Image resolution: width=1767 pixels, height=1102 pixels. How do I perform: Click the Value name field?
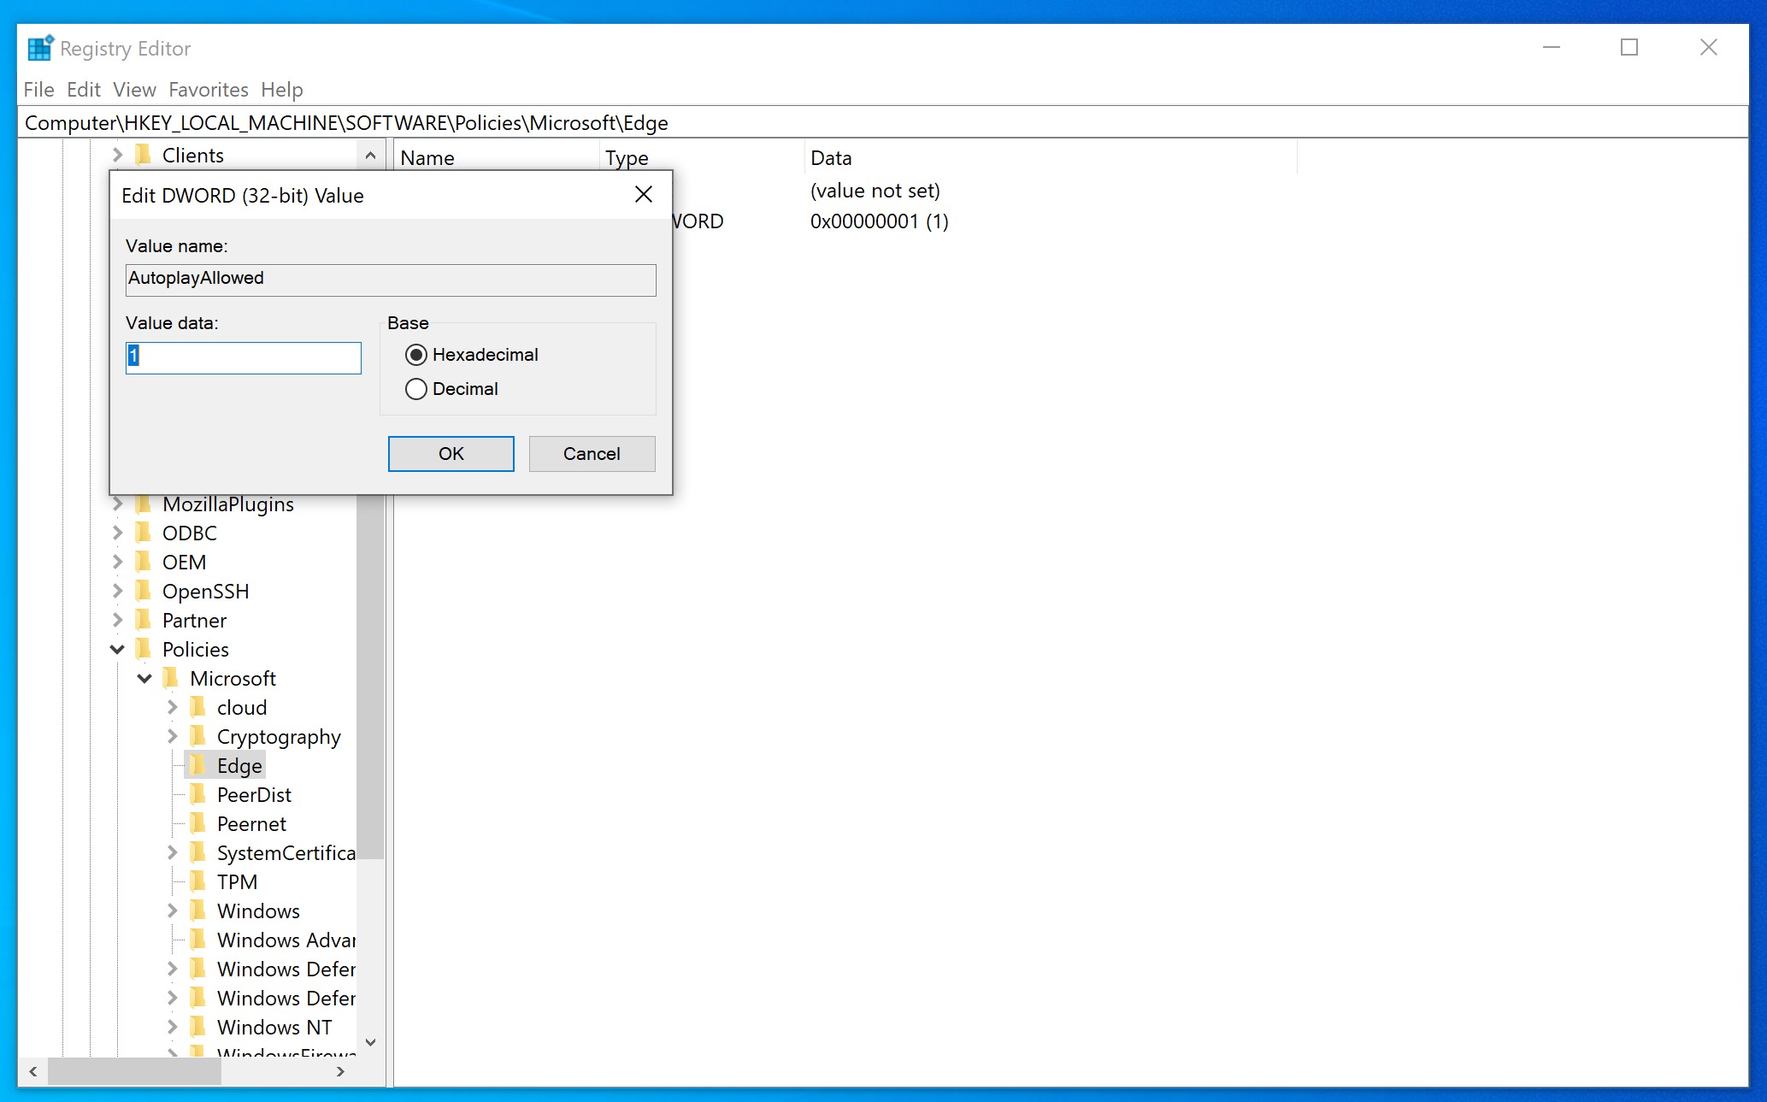(x=391, y=280)
